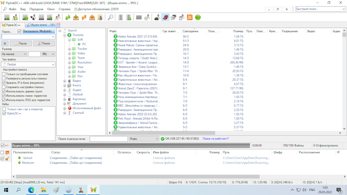Click the open folder toolbar icon

(x=101, y=17)
